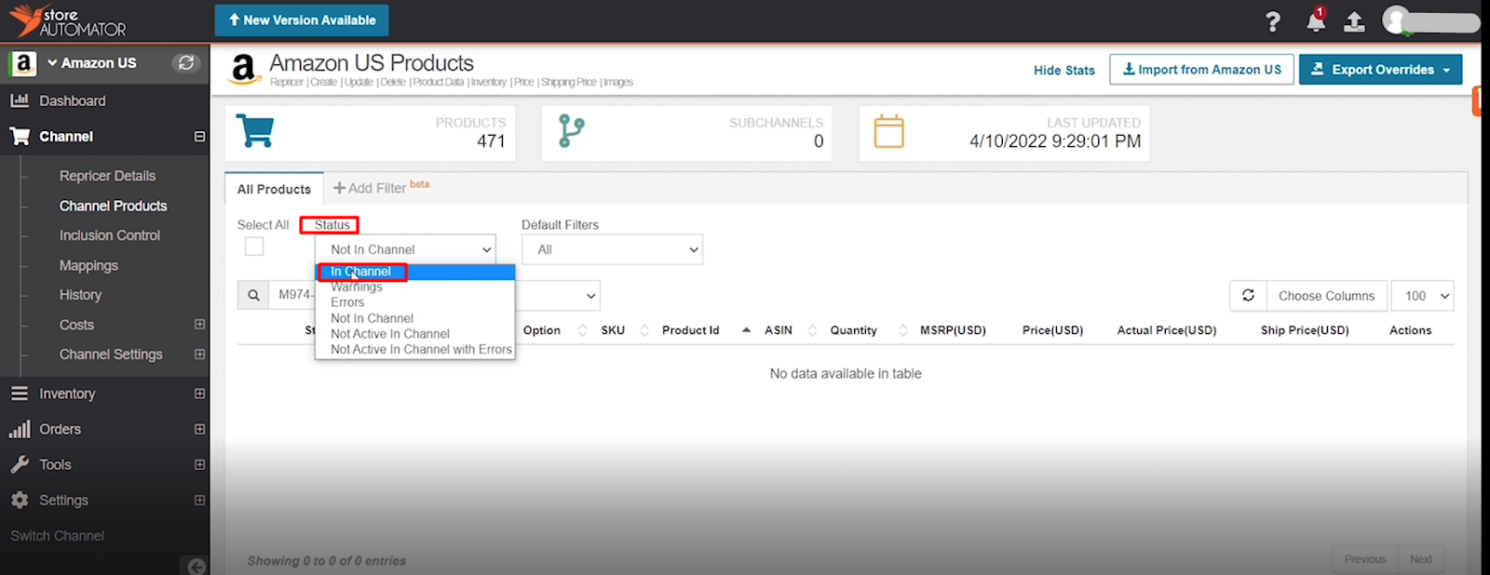Click the Previous pagination button
This screenshot has height=575, width=1490.
pos(1365,559)
